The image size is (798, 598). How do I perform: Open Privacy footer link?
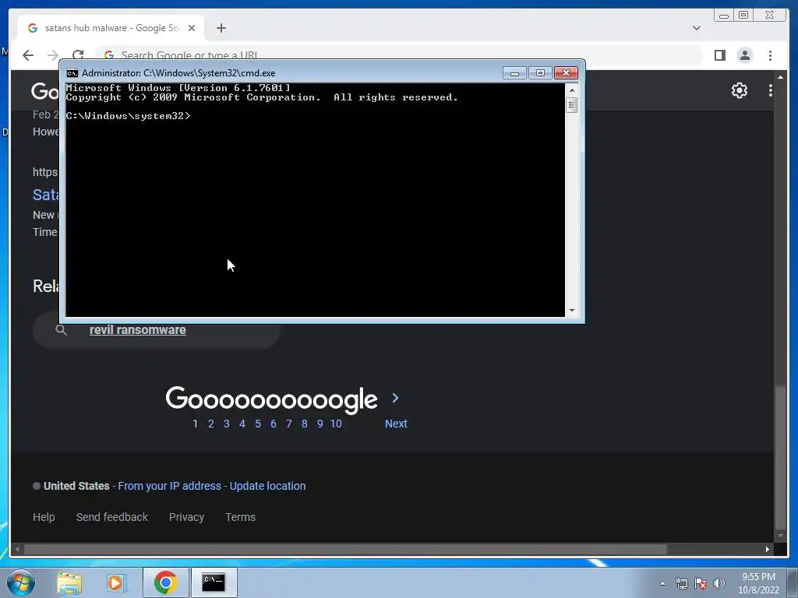pyautogui.click(x=186, y=517)
